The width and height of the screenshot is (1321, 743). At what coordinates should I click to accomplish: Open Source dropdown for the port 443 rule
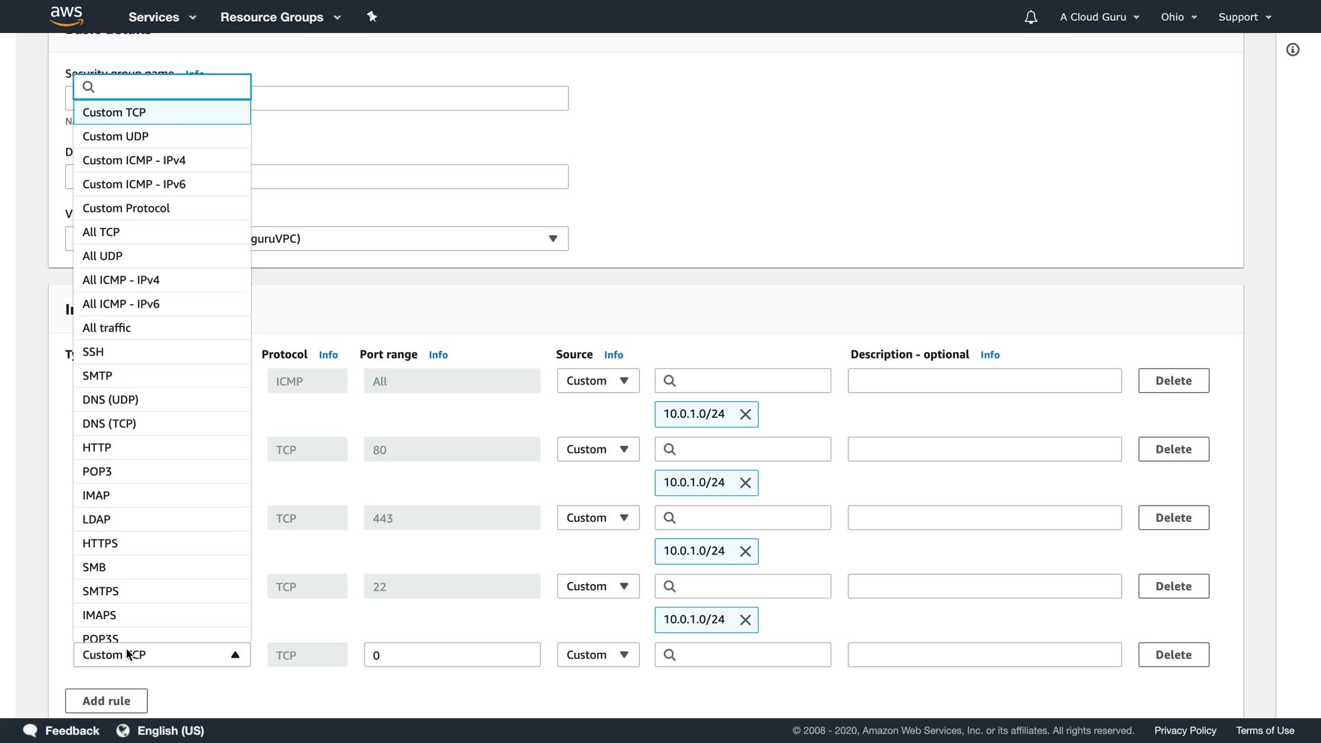598,518
